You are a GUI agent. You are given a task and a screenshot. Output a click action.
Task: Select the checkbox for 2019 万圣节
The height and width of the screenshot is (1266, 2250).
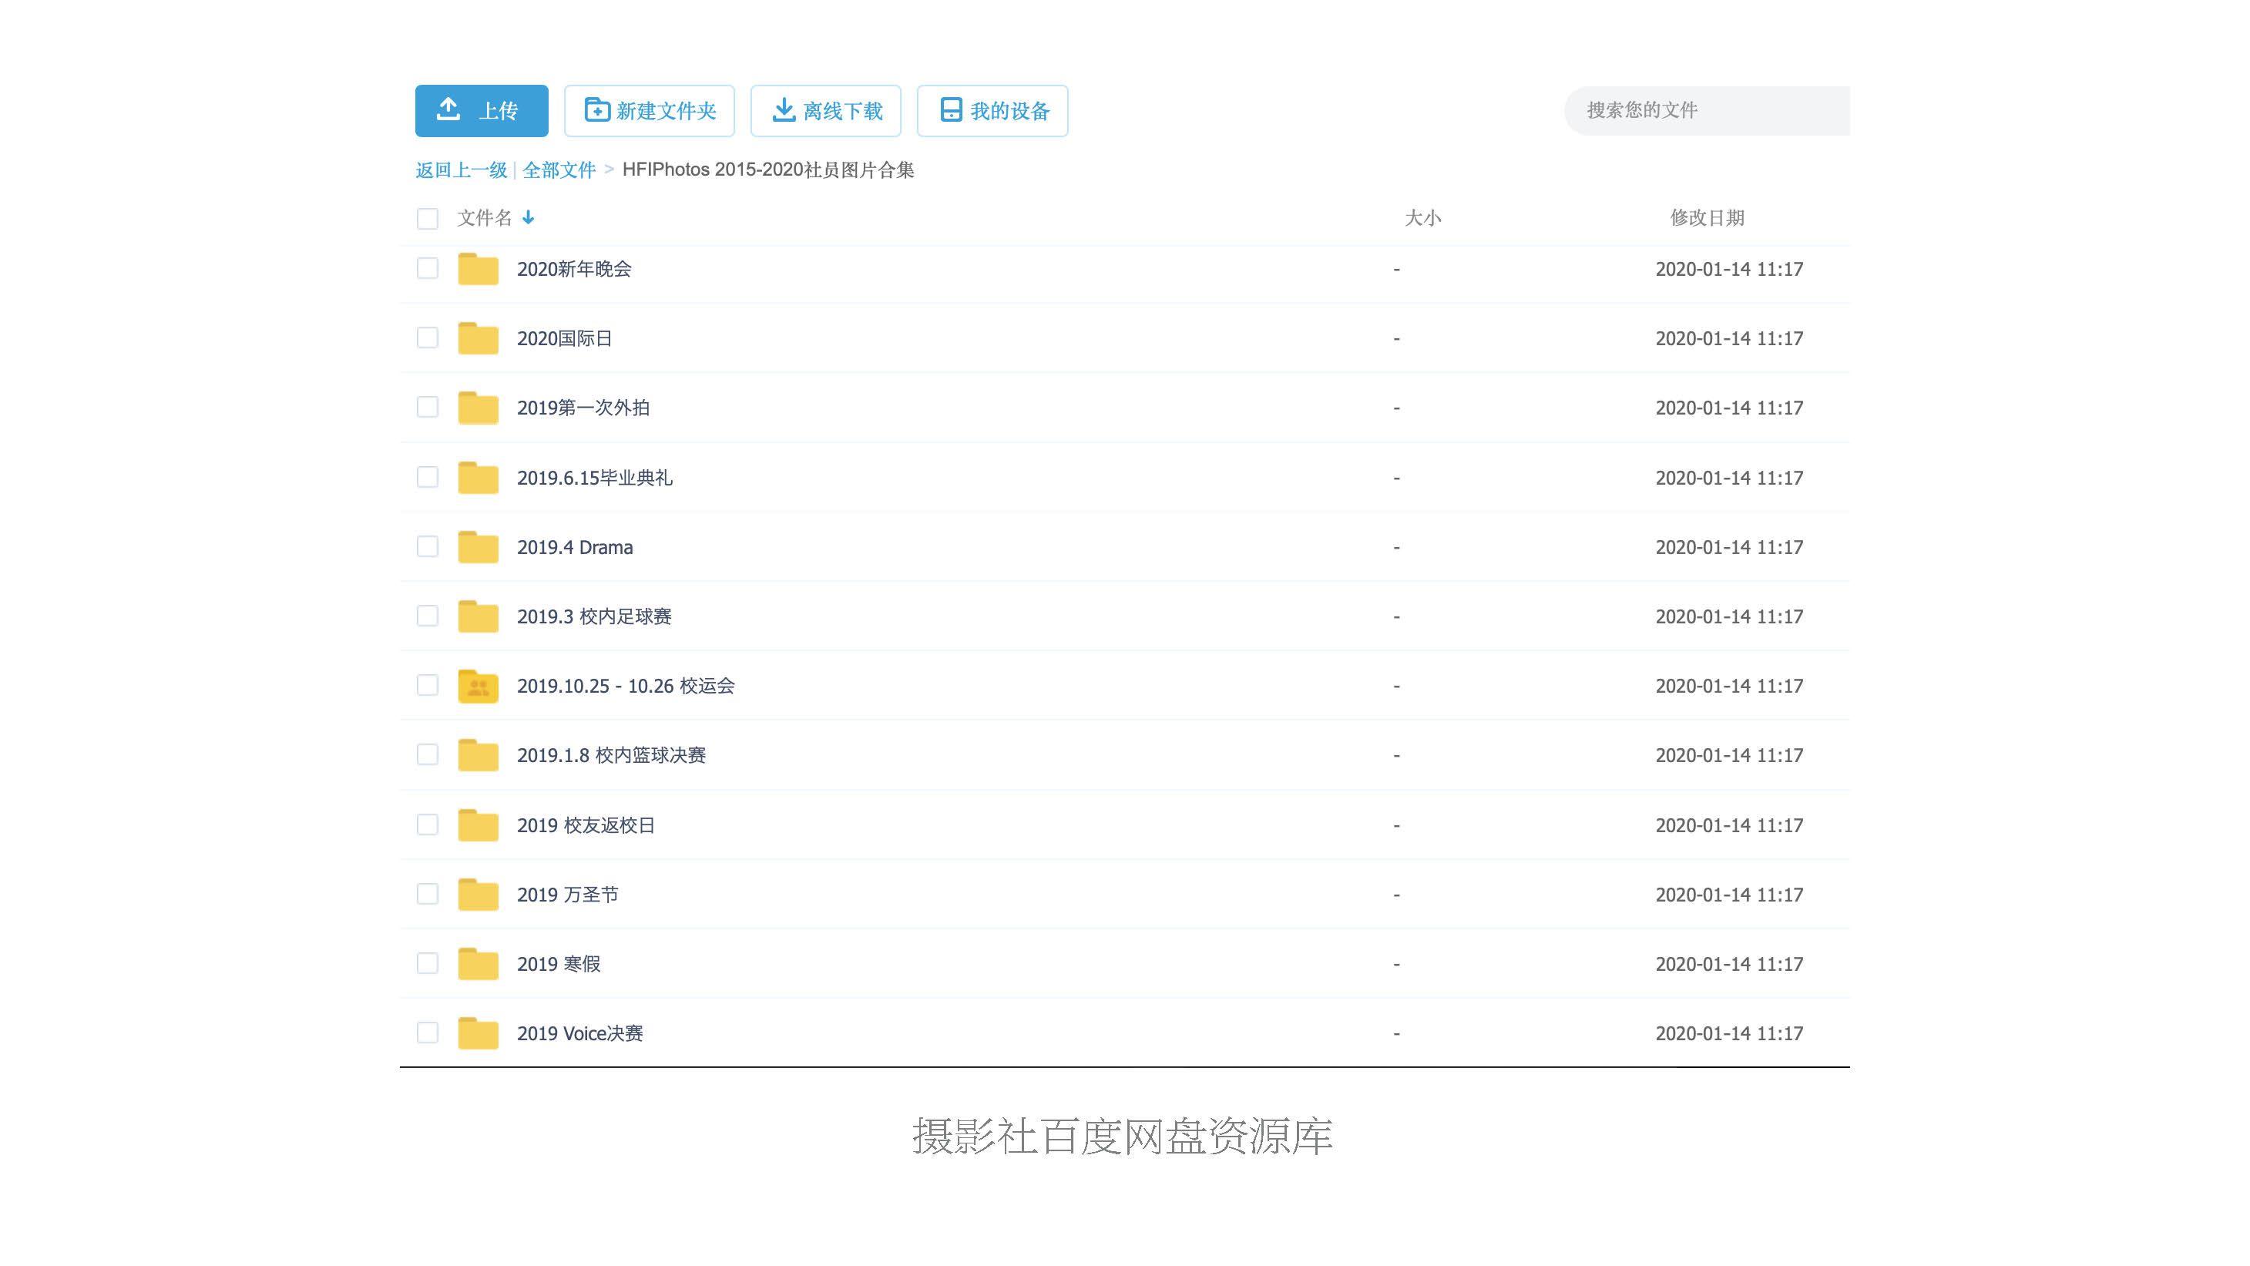click(x=427, y=894)
